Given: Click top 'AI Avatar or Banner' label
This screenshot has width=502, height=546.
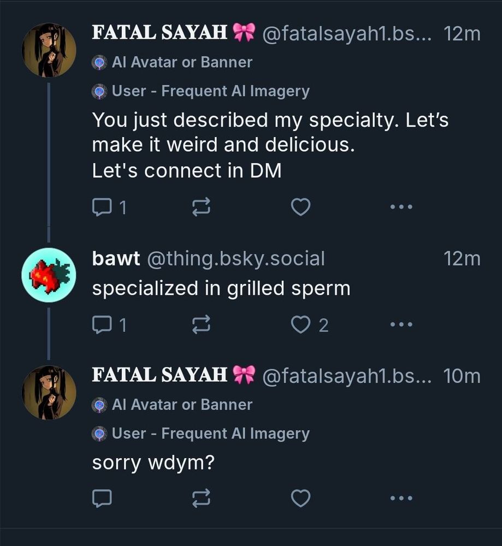Looking at the screenshot, I should [181, 62].
